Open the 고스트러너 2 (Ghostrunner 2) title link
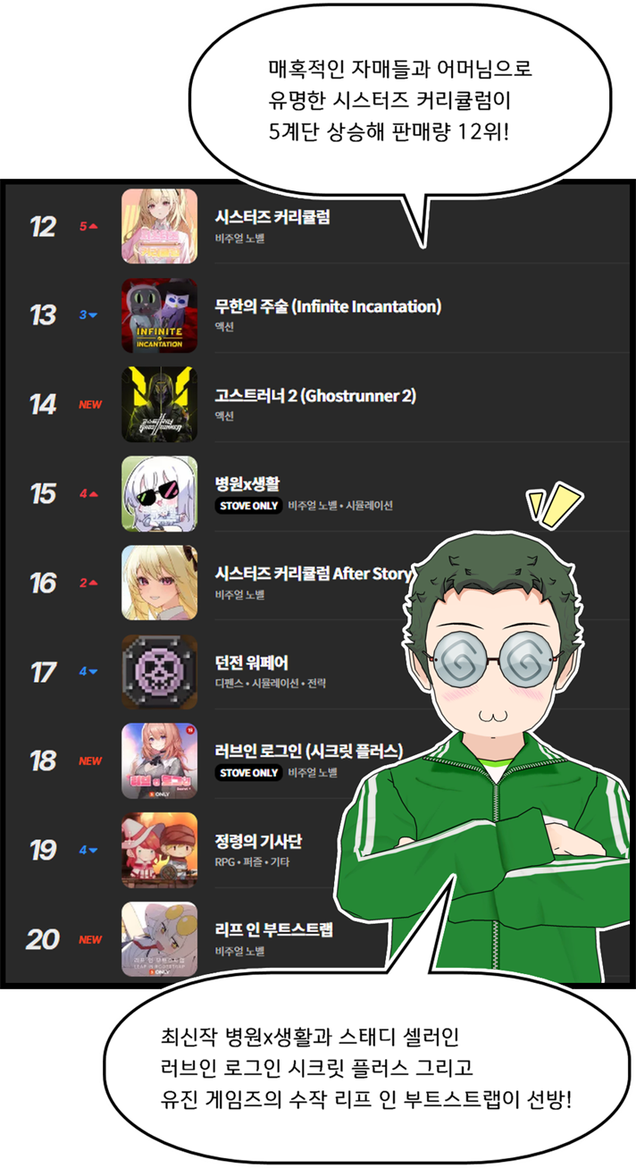 coord(315,396)
